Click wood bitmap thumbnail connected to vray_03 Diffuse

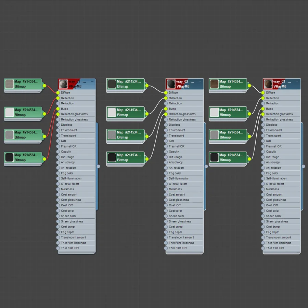coord(214,84)
